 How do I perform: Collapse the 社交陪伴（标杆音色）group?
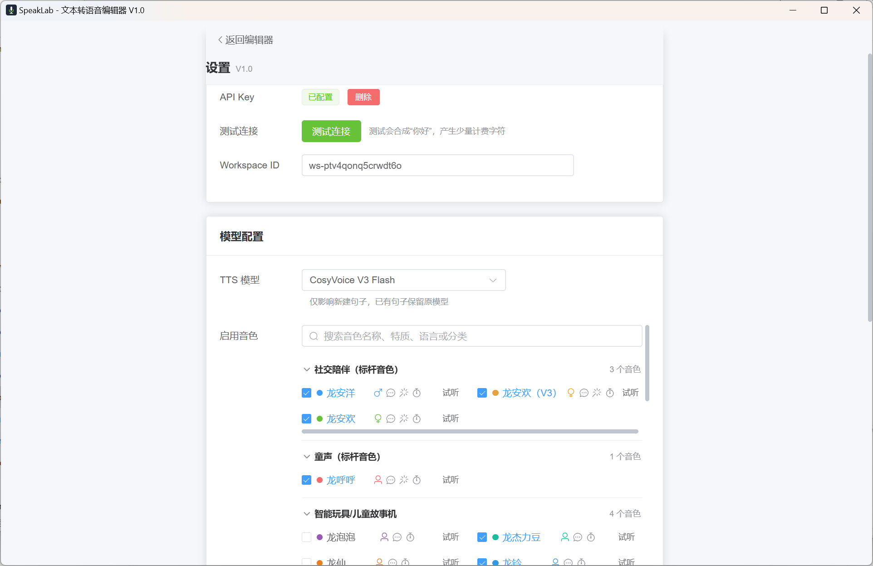pyautogui.click(x=307, y=370)
